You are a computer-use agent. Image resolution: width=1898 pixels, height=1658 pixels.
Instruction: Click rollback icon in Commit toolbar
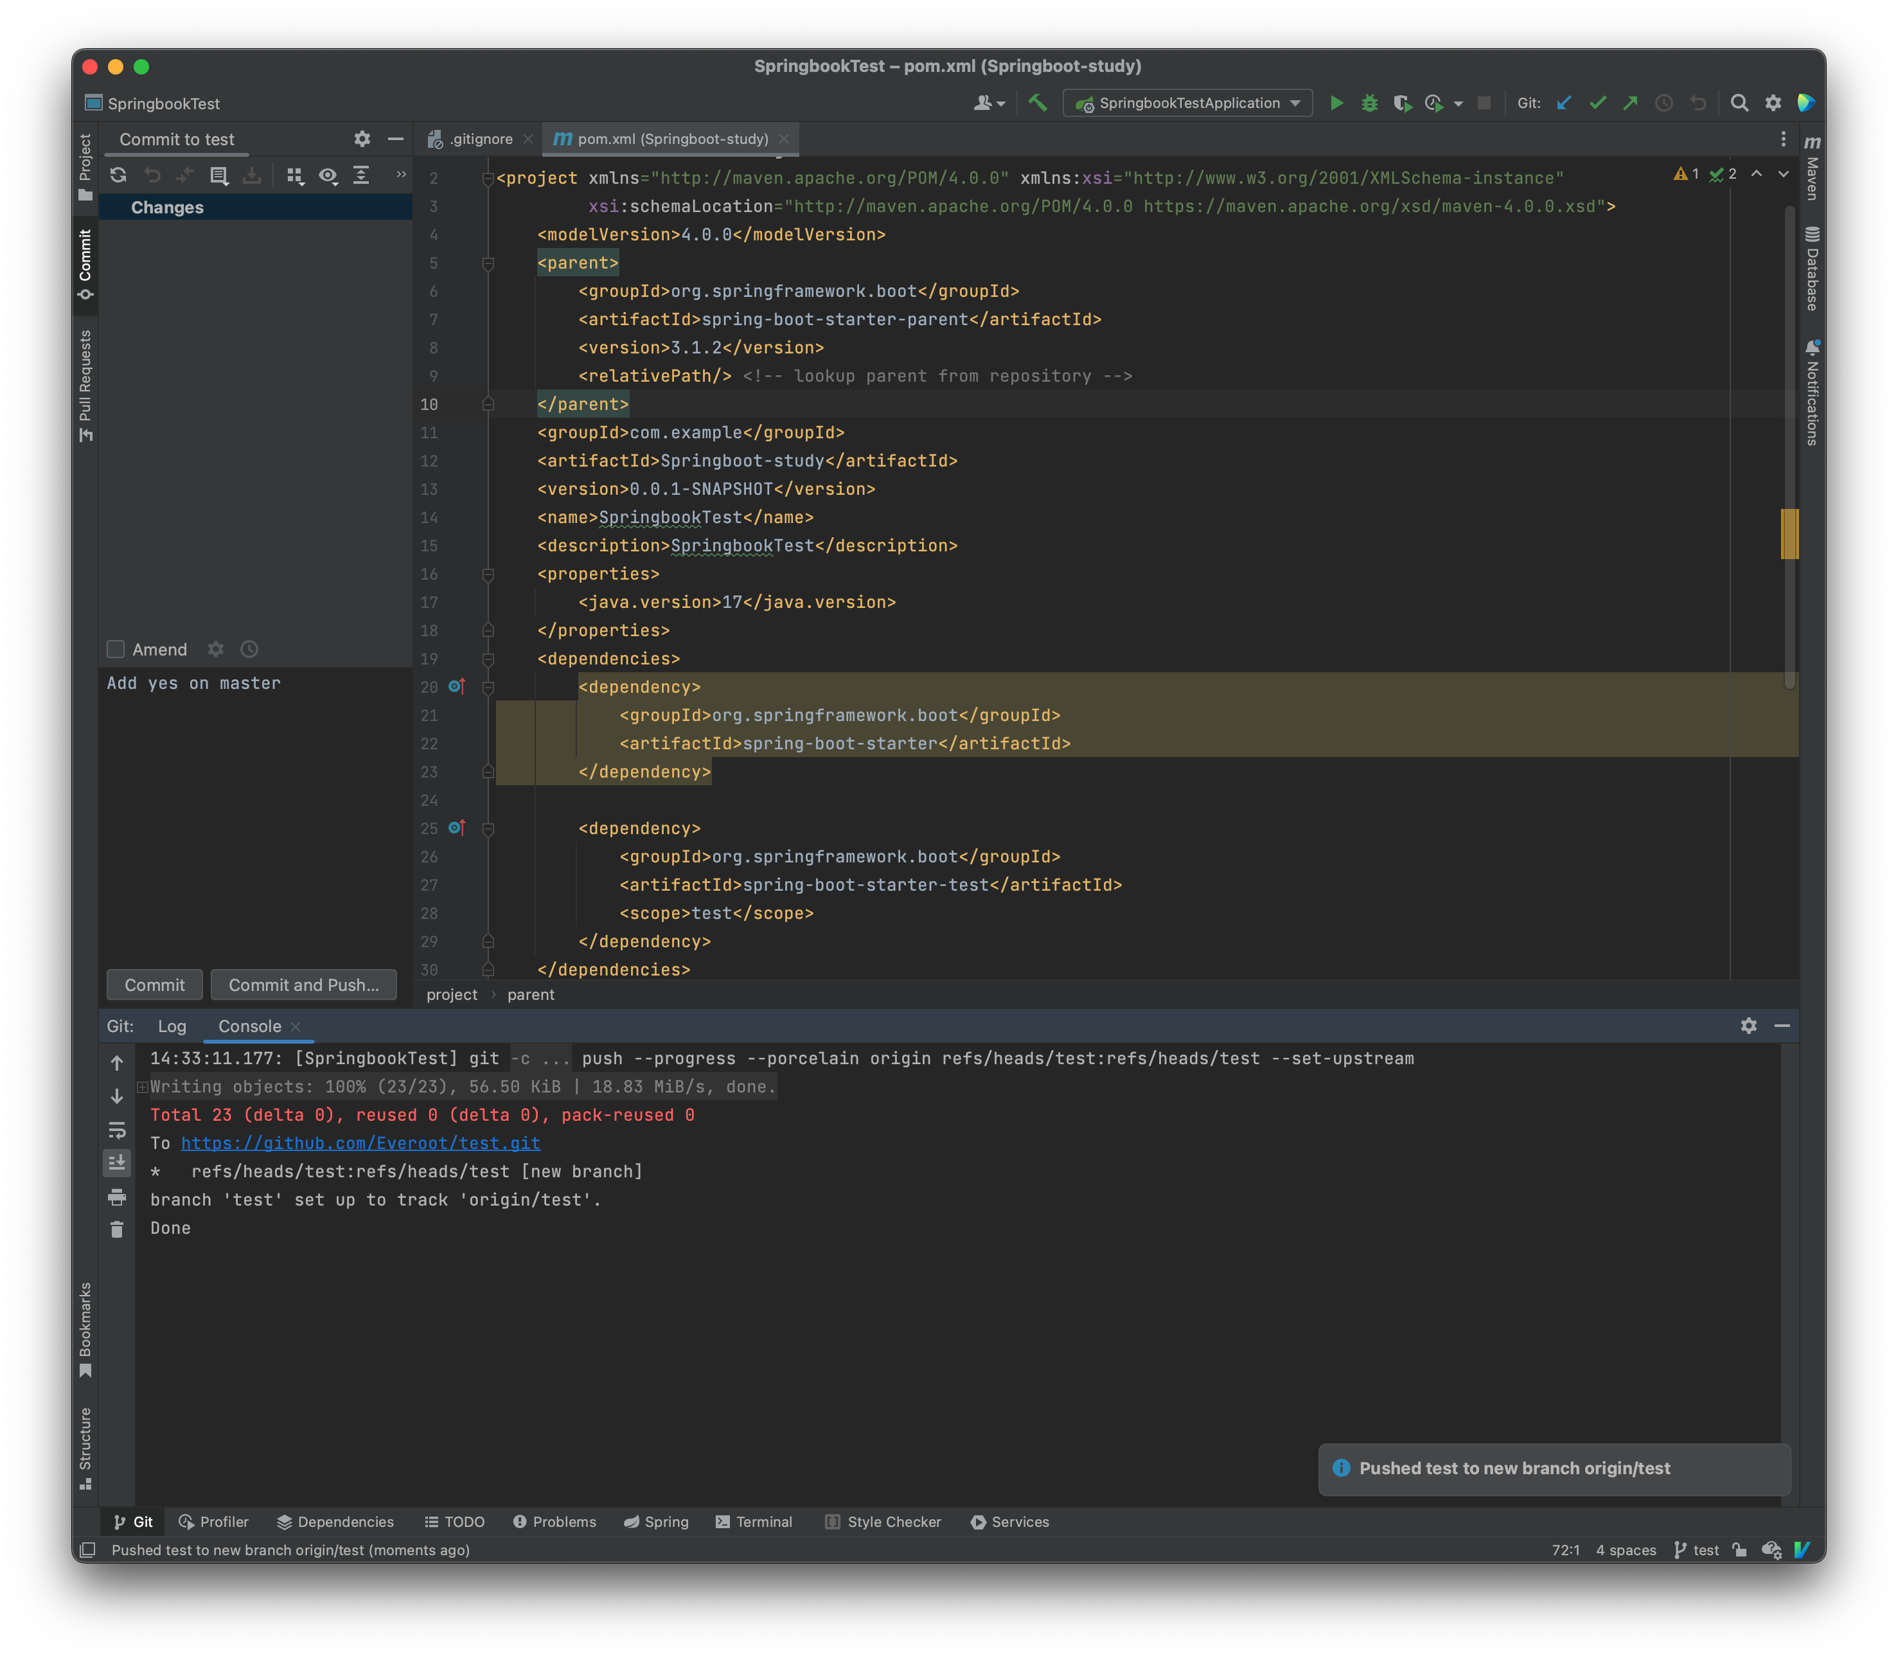coord(152,175)
